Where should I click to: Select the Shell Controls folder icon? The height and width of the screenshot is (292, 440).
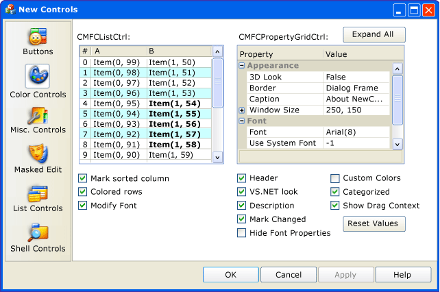pyautogui.click(x=38, y=233)
